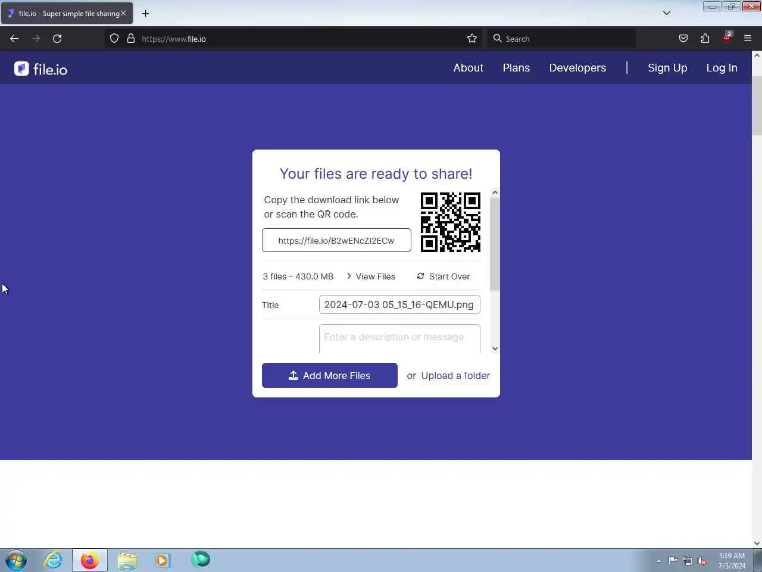Launch Internet Explorer from the taskbar
762x572 pixels.
click(x=54, y=560)
